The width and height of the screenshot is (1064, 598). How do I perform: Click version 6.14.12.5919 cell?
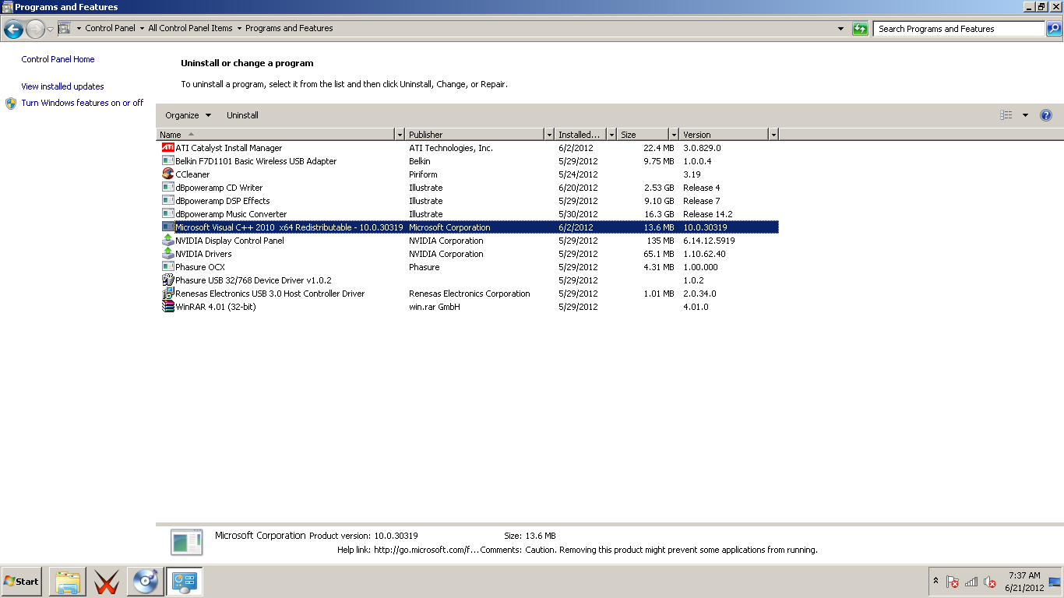(x=709, y=241)
